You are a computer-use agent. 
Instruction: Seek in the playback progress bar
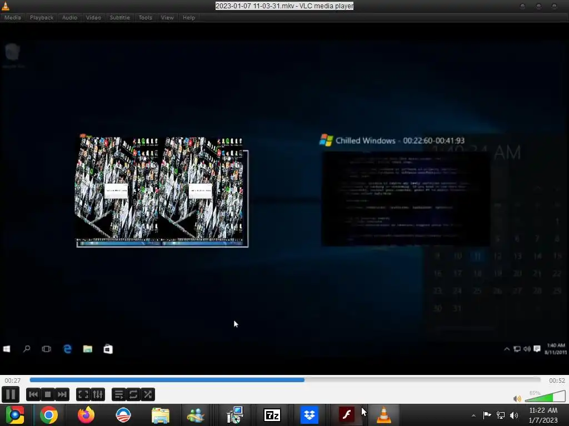pos(285,380)
